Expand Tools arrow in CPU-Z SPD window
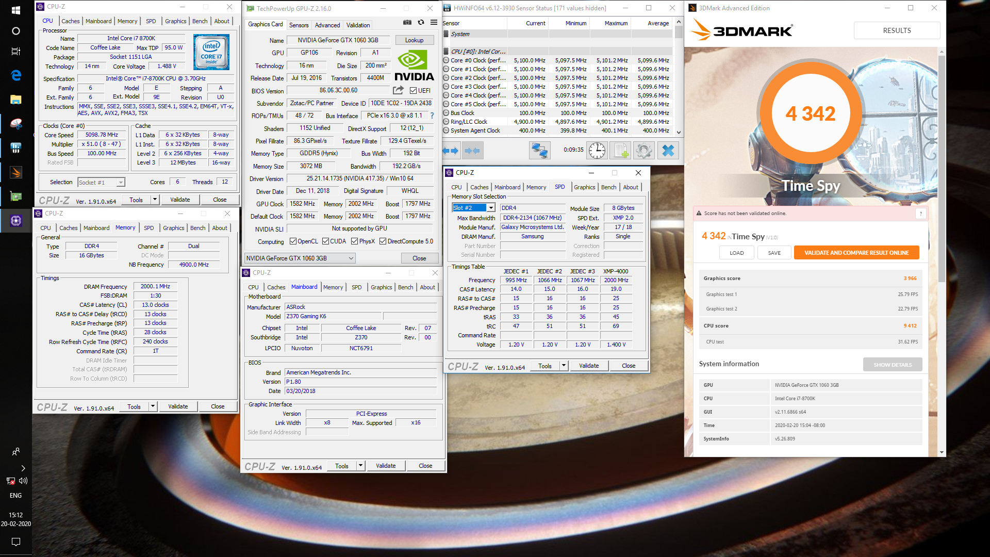 pos(564,366)
